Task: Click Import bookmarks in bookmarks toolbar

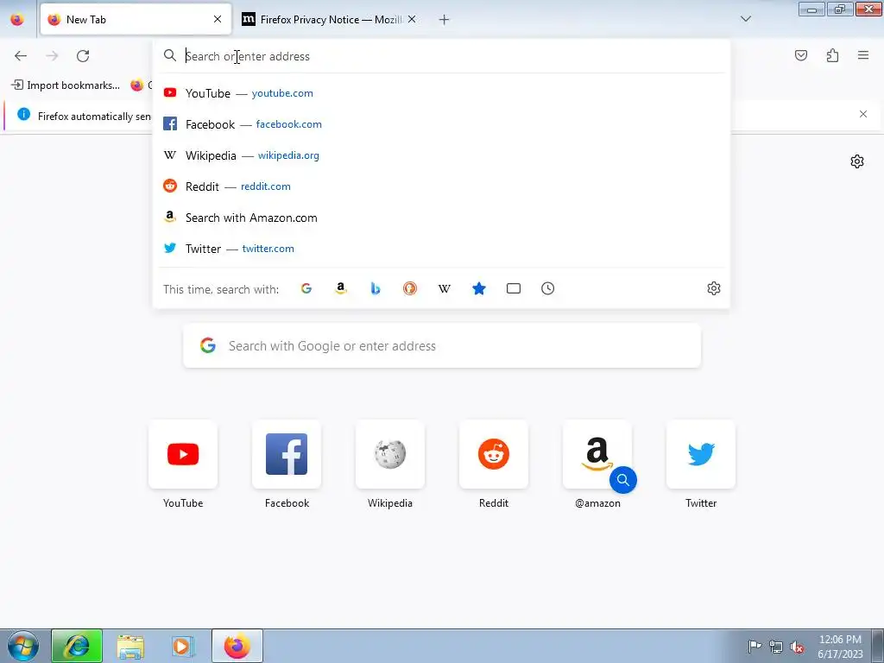Action: [x=66, y=85]
